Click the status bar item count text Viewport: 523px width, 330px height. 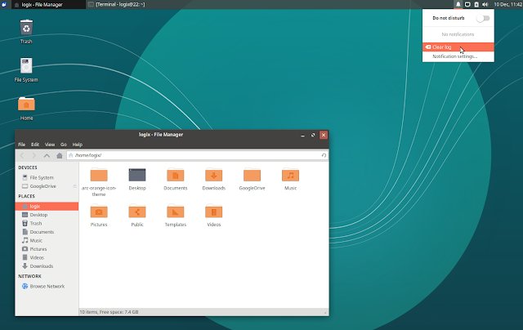(x=109, y=312)
